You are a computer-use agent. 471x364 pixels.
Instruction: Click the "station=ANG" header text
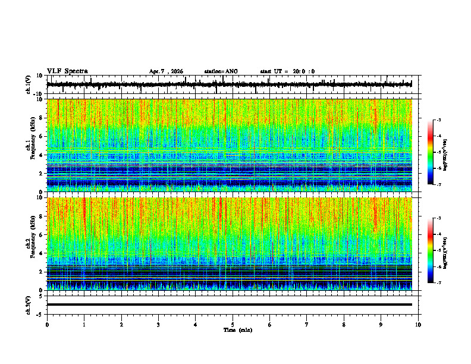click(221, 71)
